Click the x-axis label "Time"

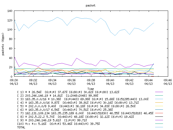pyautogui.click(x=91, y=89)
